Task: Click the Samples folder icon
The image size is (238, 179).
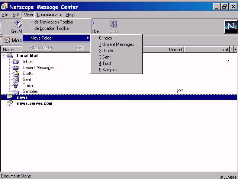Action: 16,92
